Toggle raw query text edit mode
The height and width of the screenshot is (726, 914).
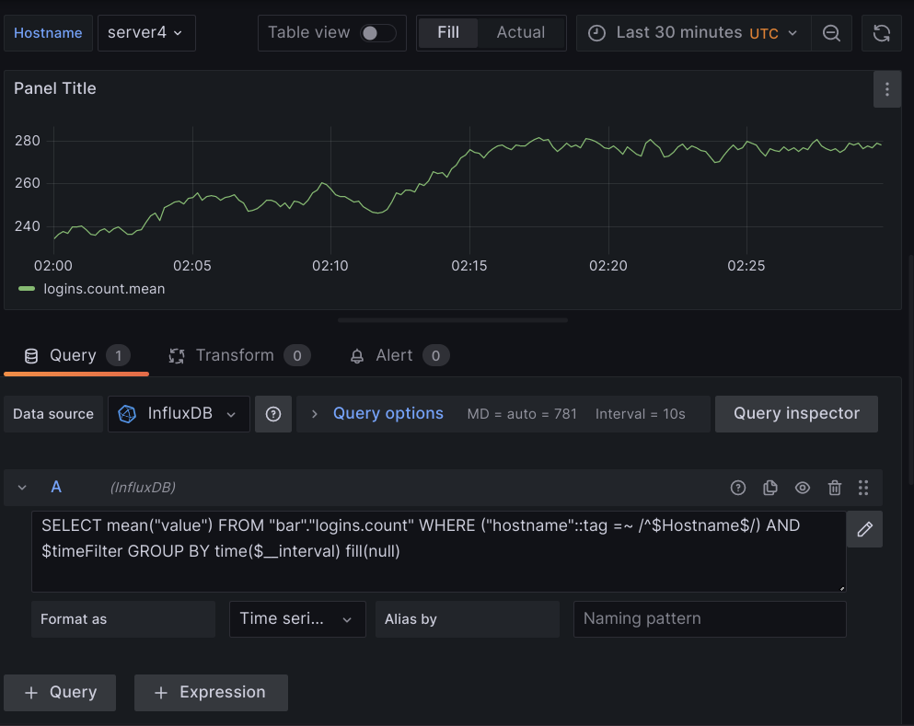pos(864,529)
